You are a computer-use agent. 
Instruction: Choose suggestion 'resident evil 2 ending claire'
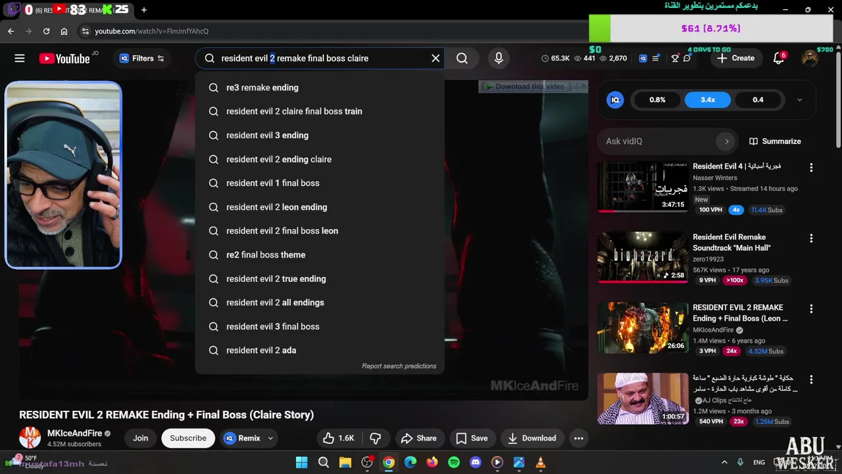(320, 159)
